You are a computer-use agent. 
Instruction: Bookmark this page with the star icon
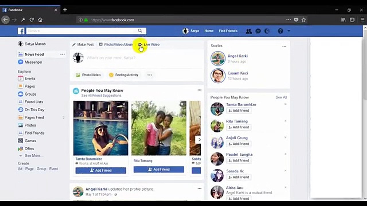tap(304, 20)
